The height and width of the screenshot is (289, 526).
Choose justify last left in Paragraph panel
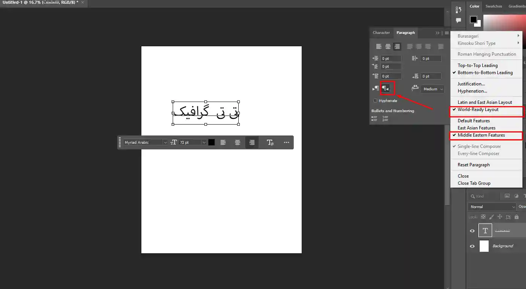click(409, 47)
